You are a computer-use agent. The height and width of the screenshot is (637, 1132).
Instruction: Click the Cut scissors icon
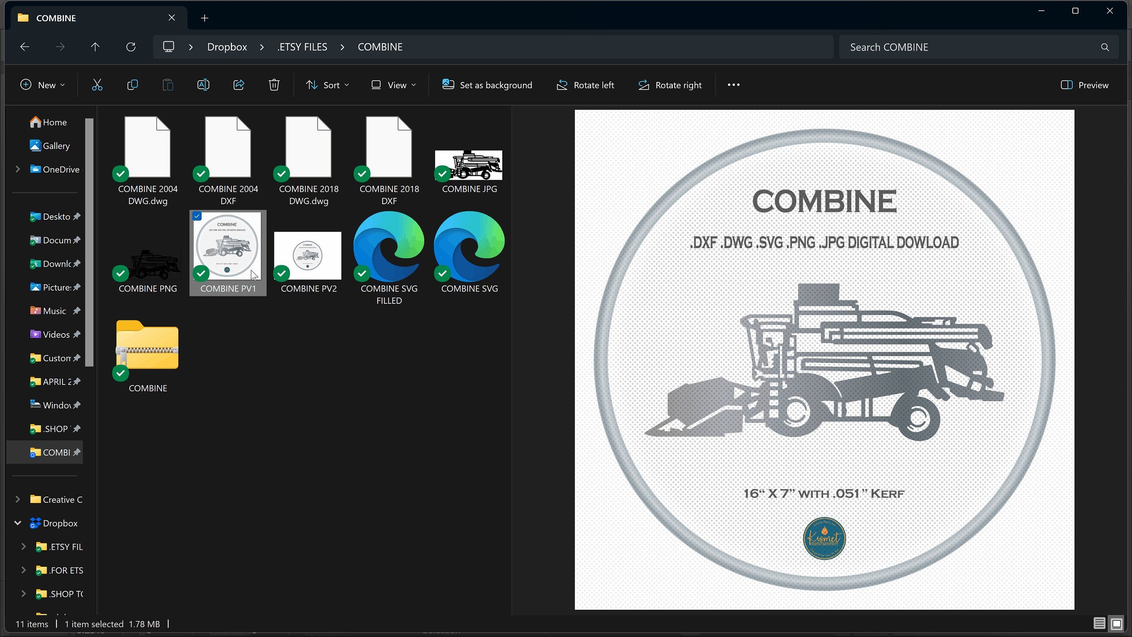(97, 85)
